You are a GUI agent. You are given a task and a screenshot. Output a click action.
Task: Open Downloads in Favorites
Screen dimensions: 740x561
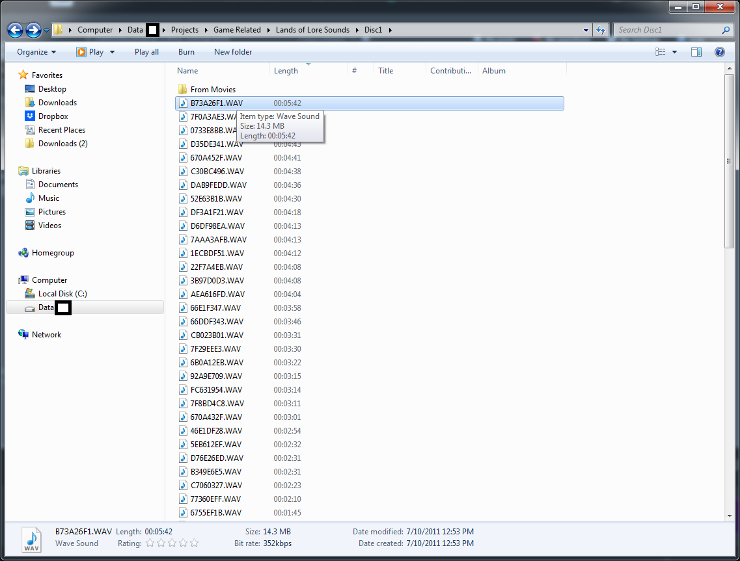[x=57, y=102]
